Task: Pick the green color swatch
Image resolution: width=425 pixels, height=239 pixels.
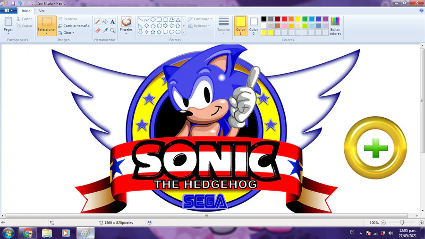Action: click(x=305, y=19)
